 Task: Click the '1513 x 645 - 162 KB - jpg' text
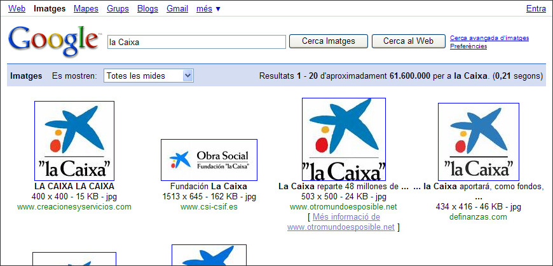(209, 197)
